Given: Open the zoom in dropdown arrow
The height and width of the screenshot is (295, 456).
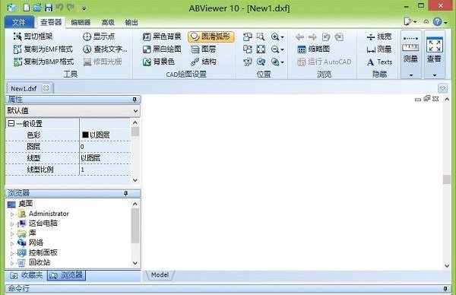Looking at the screenshot, I should pos(282,37).
